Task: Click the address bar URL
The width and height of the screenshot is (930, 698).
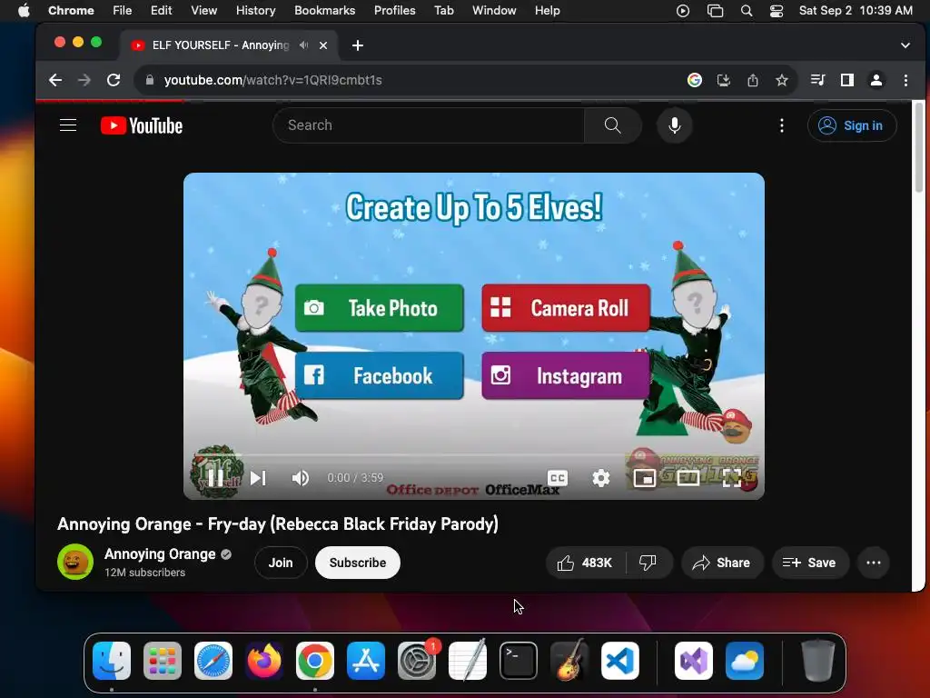Action: click(x=272, y=80)
